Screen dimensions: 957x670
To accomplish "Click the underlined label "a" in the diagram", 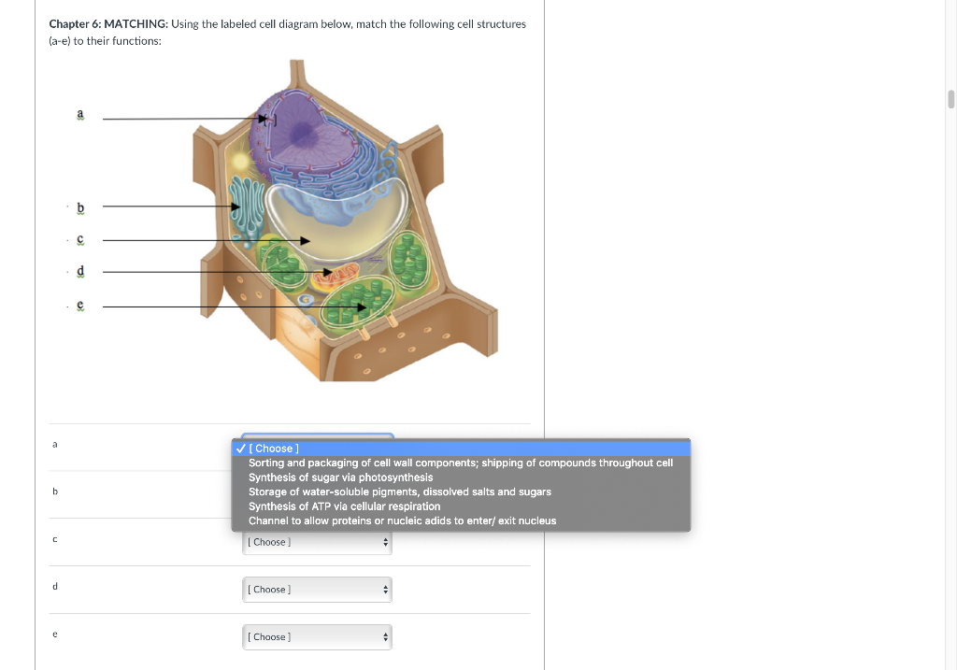I will [79, 115].
